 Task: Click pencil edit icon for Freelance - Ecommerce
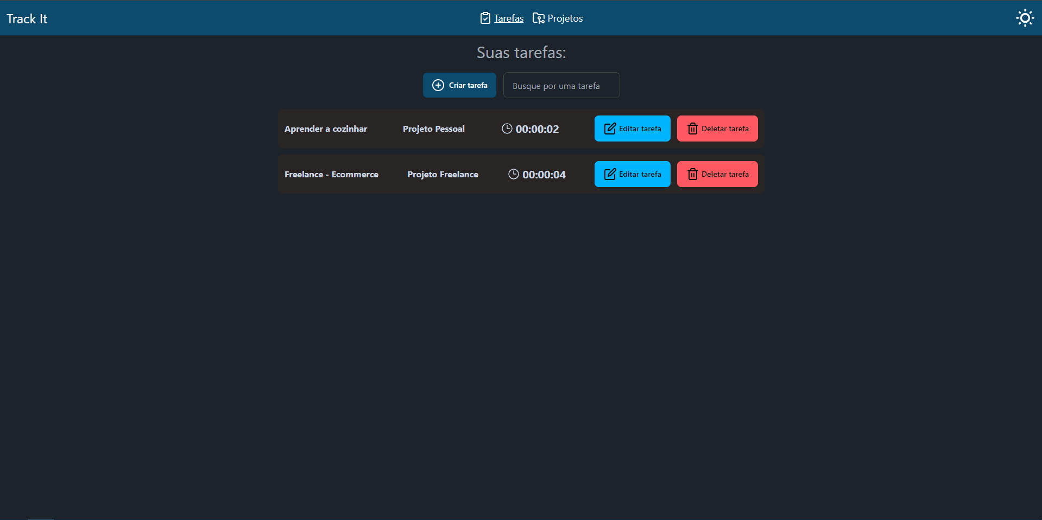coord(610,174)
